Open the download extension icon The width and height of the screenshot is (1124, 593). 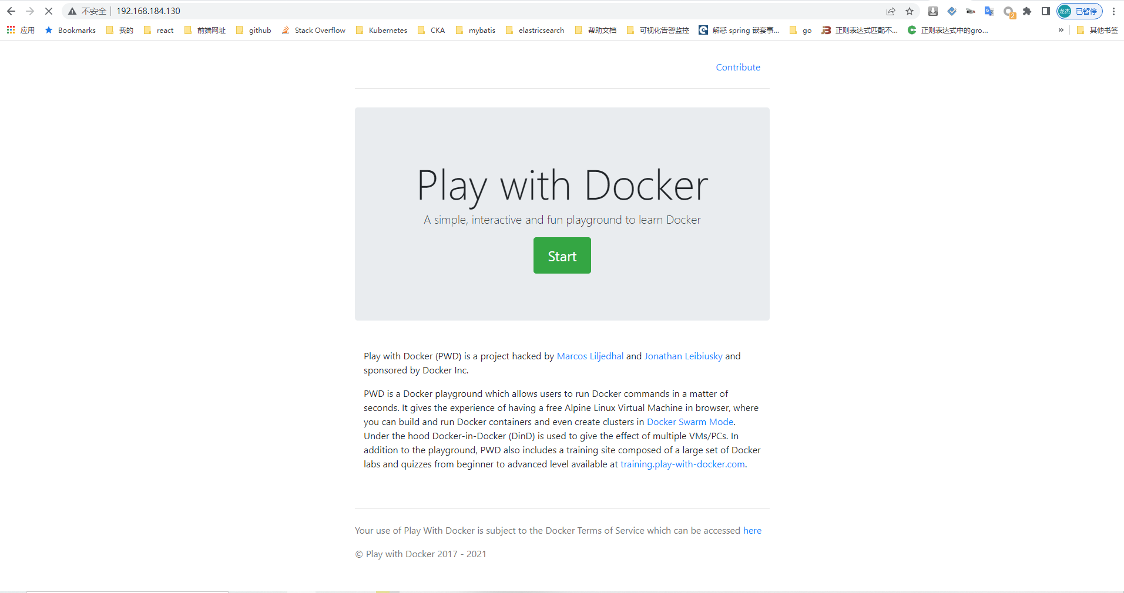click(x=933, y=11)
